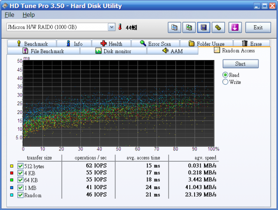Click the save floppy disk icon

(203, 27)
